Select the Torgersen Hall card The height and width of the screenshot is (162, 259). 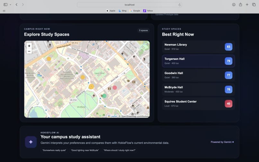[198, 61]
